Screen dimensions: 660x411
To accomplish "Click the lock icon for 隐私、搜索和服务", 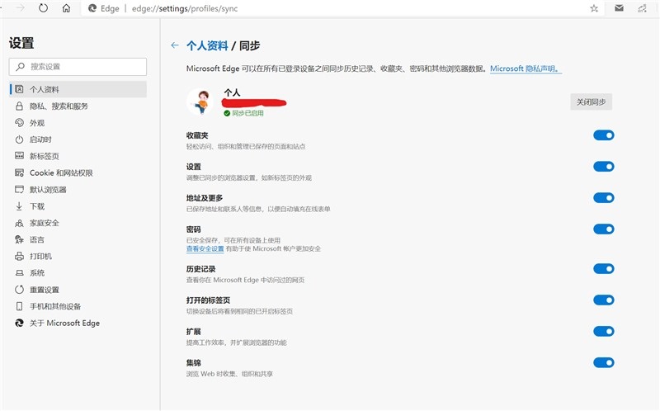I will [x=19, y=106].
